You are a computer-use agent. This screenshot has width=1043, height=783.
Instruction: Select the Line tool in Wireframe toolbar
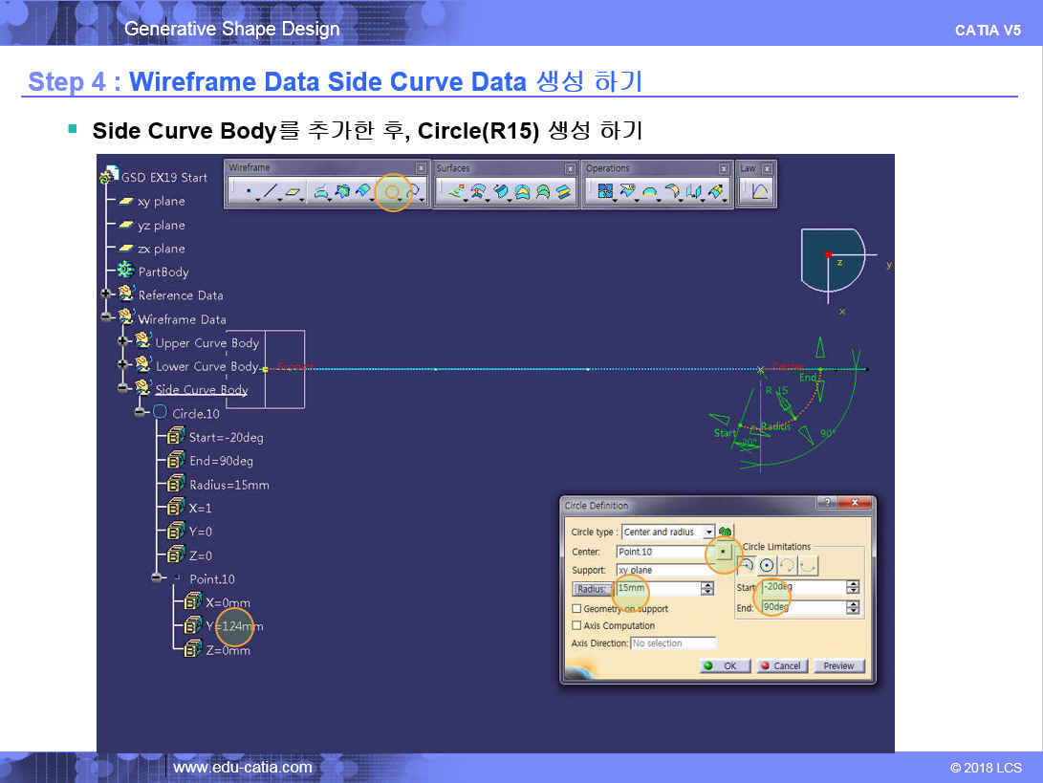tap(270, 192)
